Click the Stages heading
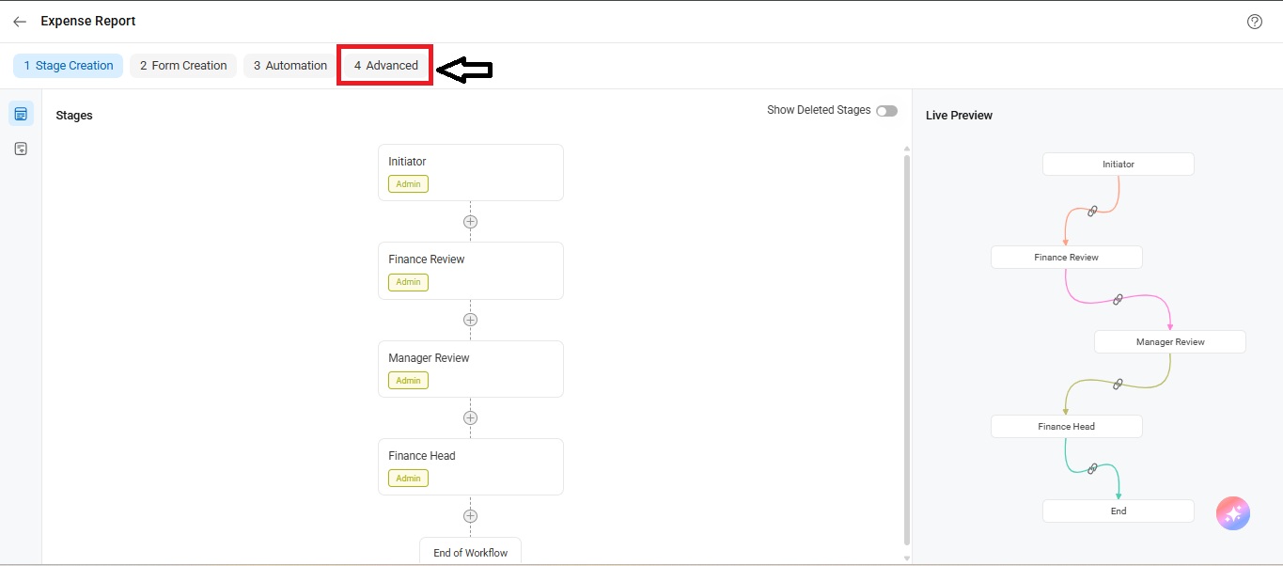 [74, 116]
